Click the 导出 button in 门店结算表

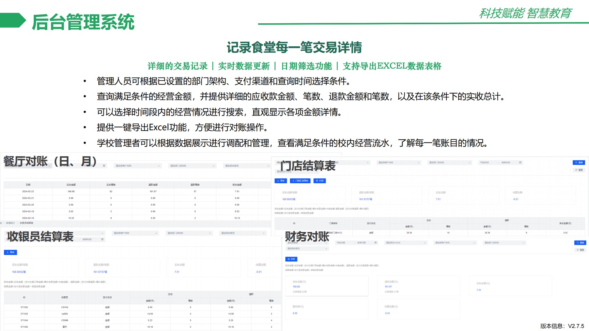(x=281, y=181)
